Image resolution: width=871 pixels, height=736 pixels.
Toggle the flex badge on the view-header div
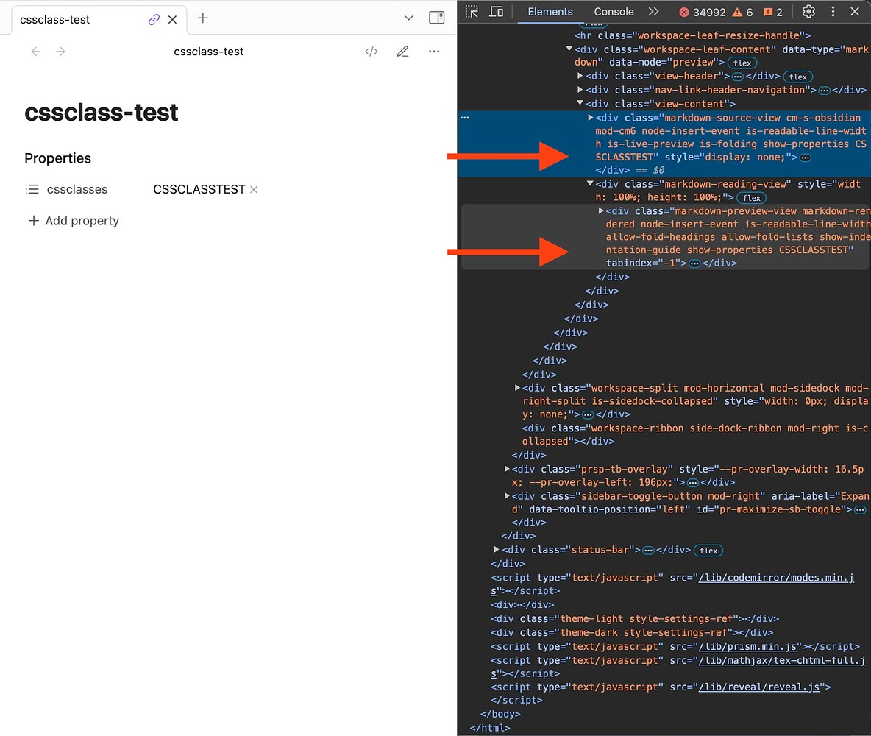point(798,76)
